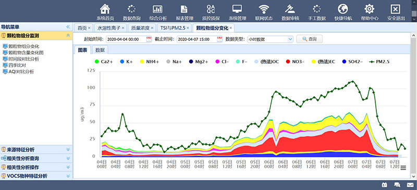Open the 数据审核 gavel icon

click(290, 9)
